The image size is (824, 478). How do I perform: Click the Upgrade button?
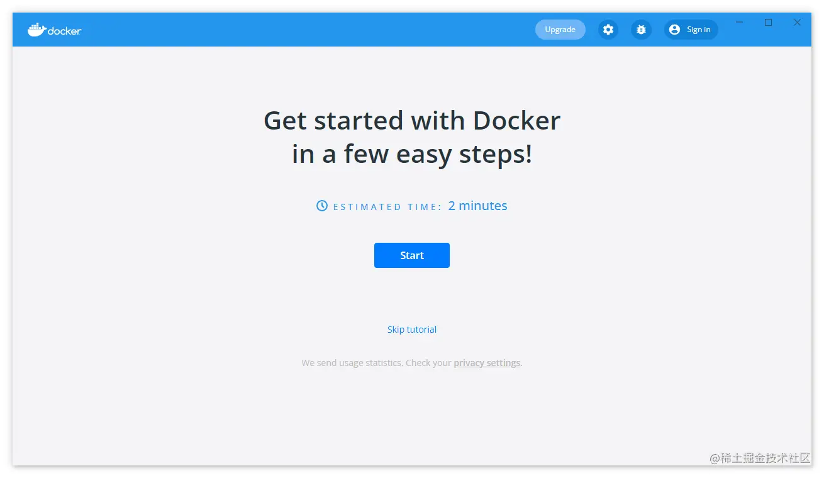pyautogui.click(x=560, y=30)
